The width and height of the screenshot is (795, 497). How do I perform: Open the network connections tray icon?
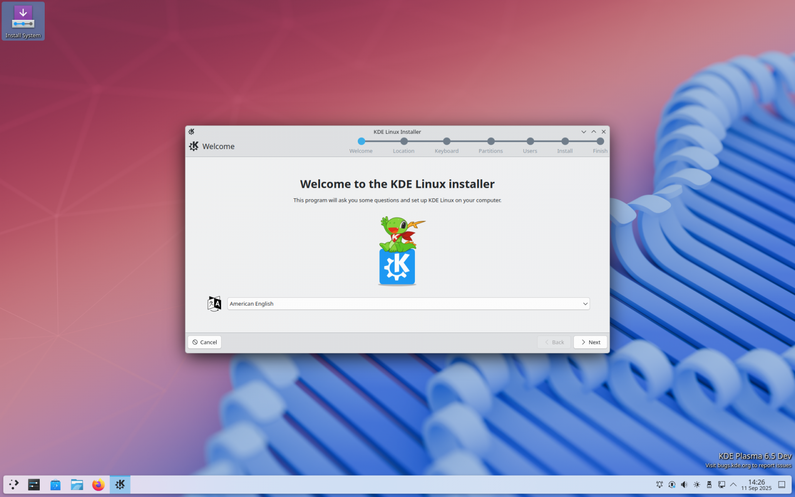click(721, 485)
